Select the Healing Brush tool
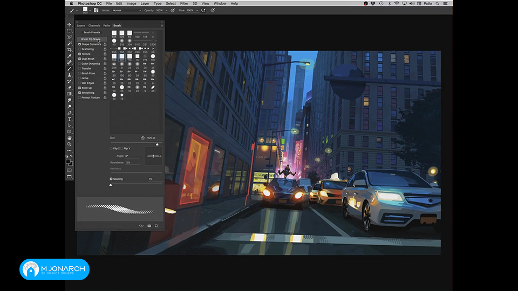The width and height of the screenshot is (518, 291). click(70, 63)
